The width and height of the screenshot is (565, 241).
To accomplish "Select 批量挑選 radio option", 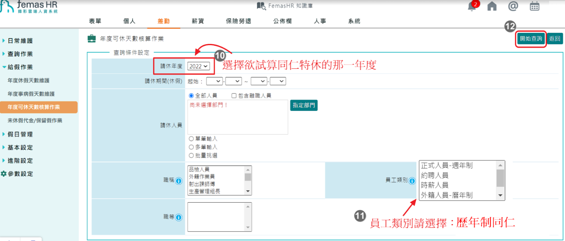I will point(191,156).
